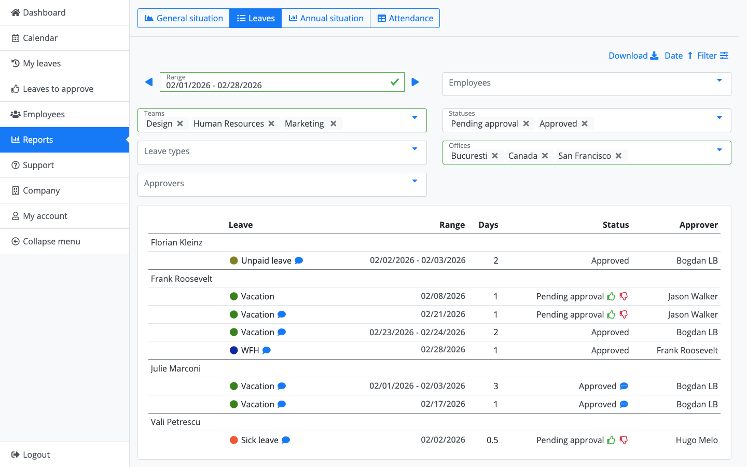Image resolution: width=747 pixels, height=467 pixels.
Task: Click the green Vacation color dot for Julie Marconi
Action: coord(234,386)
